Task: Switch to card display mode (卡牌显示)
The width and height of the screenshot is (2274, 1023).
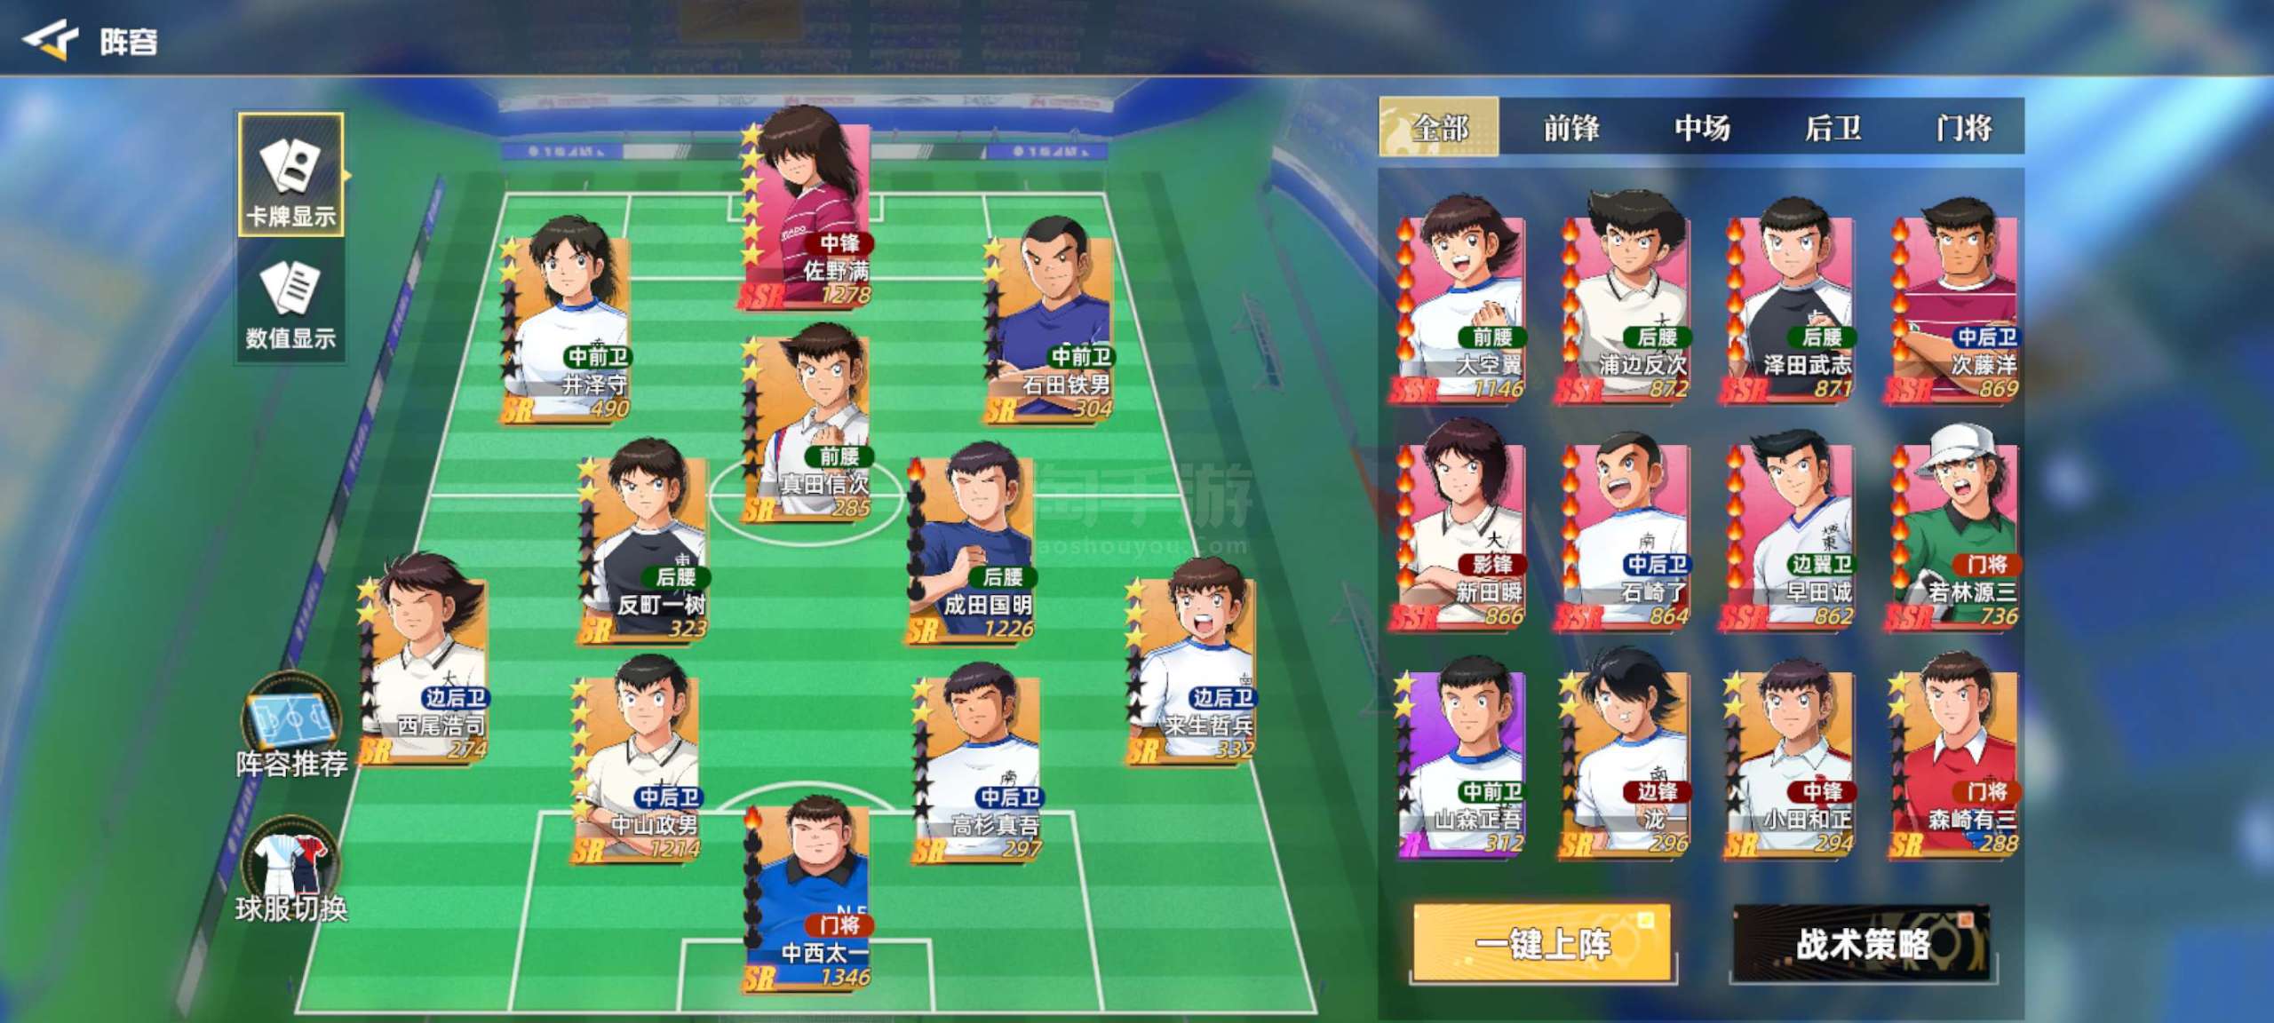Action: pyautogui.click(x=290, y=174)
